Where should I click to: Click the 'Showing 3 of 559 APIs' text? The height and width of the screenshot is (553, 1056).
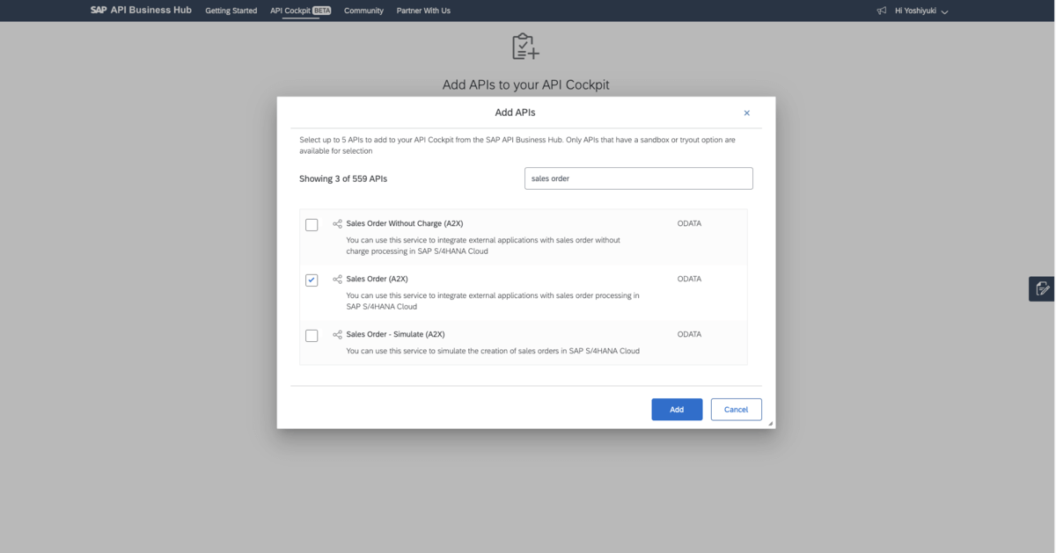(x=343, y=178)
